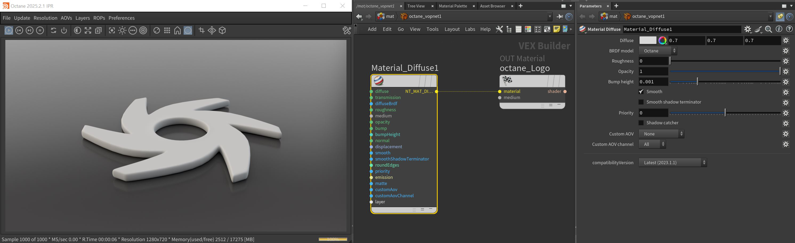This screenshot has height=243, width=795.
Task: Click the Diffuse white color swatch
Action: [x=647, y=40]
